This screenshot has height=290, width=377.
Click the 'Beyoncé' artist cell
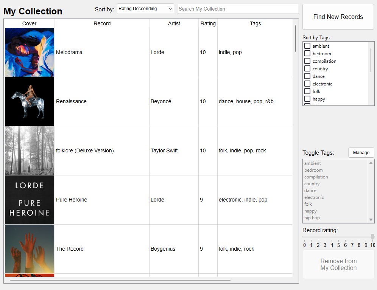(174, 101)
